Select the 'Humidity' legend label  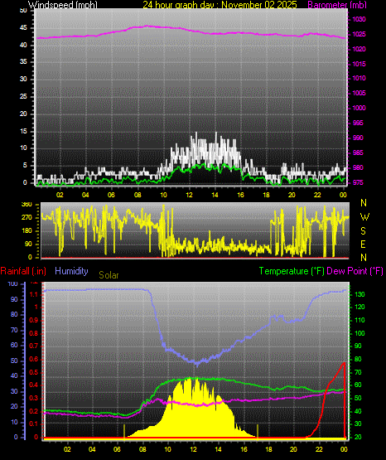point(71,271)
